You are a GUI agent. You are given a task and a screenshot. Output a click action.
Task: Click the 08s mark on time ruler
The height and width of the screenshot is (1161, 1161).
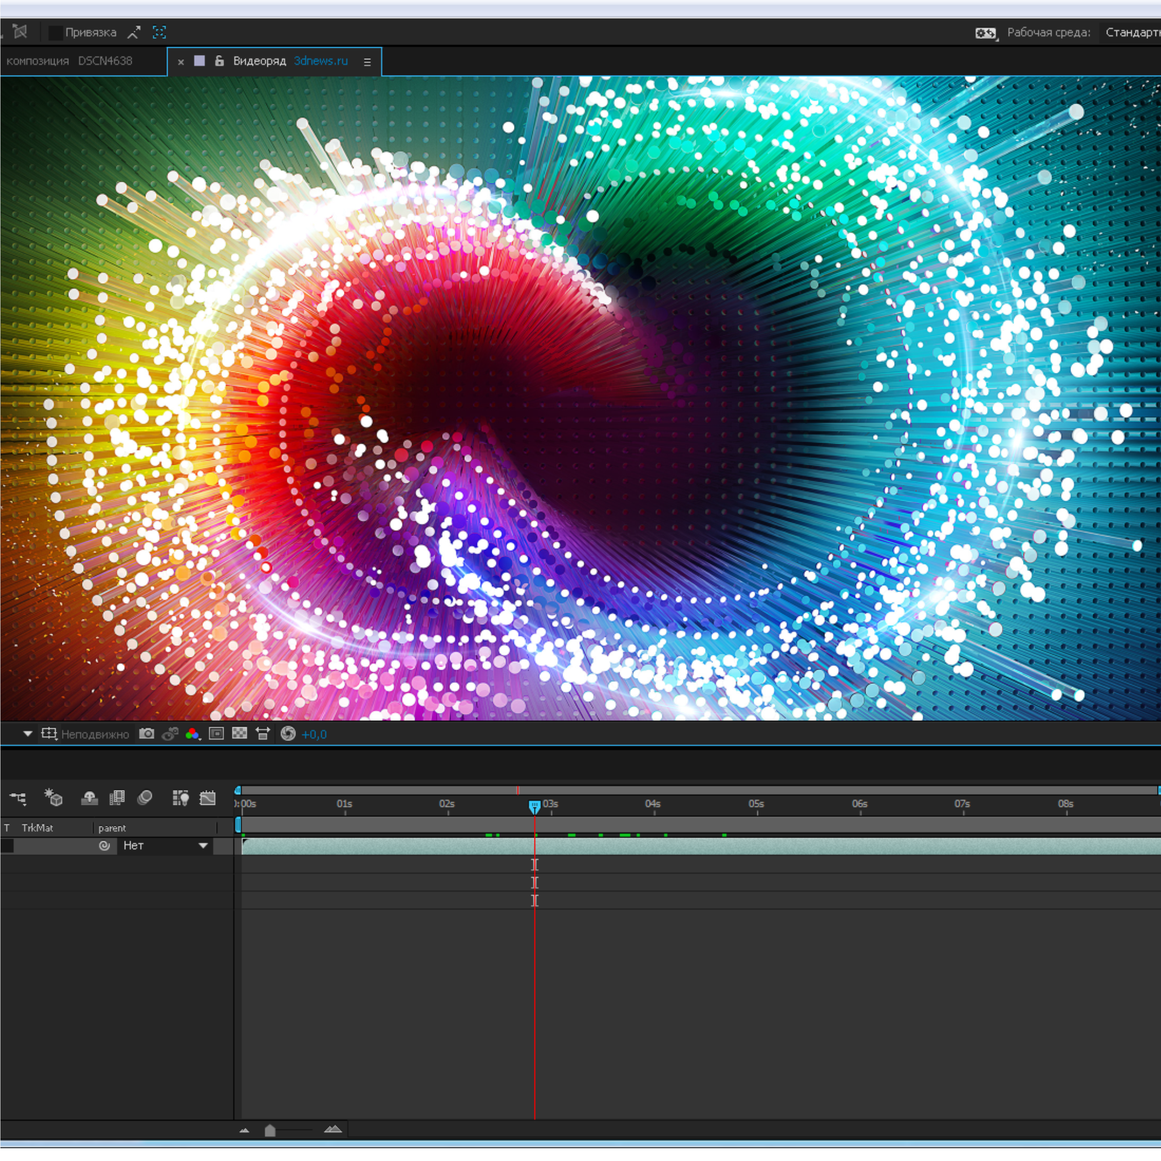coord(1066,804)
